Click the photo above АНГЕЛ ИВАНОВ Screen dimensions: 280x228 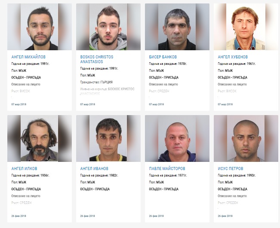pyautogui.click(x=108, y=138)
